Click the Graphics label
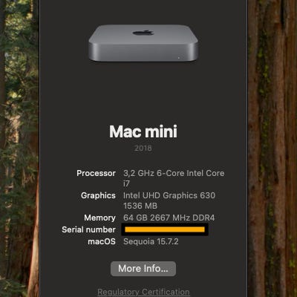 98,195
